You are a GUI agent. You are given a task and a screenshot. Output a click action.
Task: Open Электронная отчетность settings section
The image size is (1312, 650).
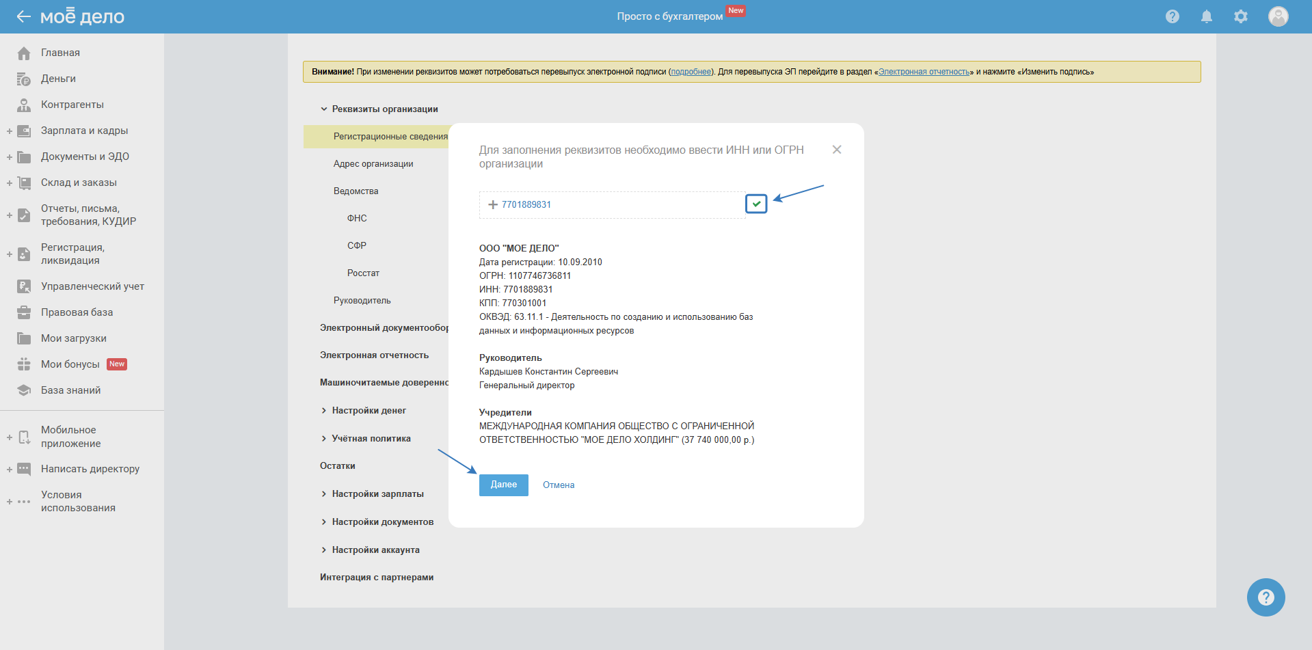[374, 355]
